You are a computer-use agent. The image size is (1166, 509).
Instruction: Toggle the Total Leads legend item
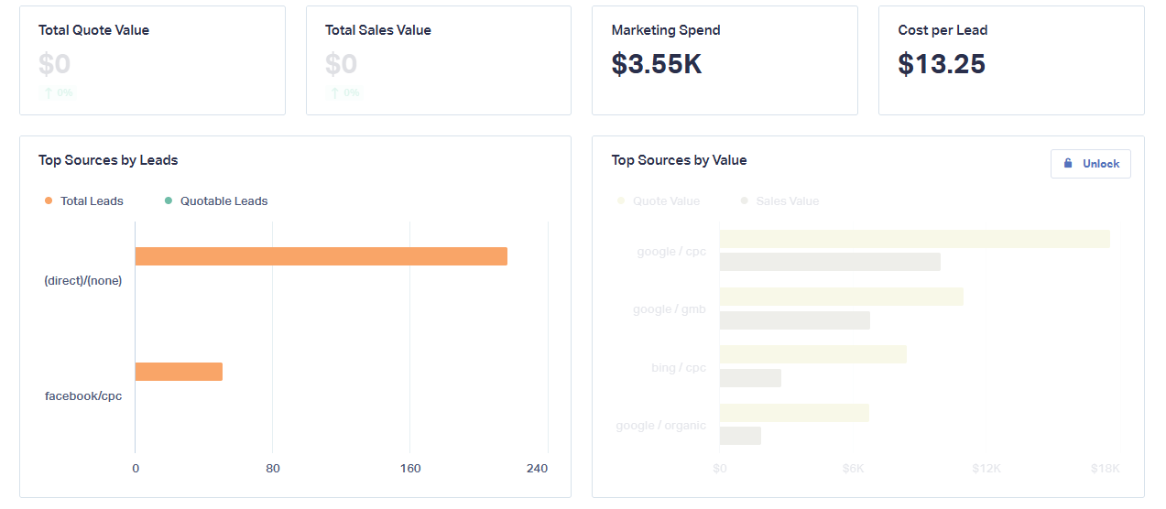click(83, 201)
